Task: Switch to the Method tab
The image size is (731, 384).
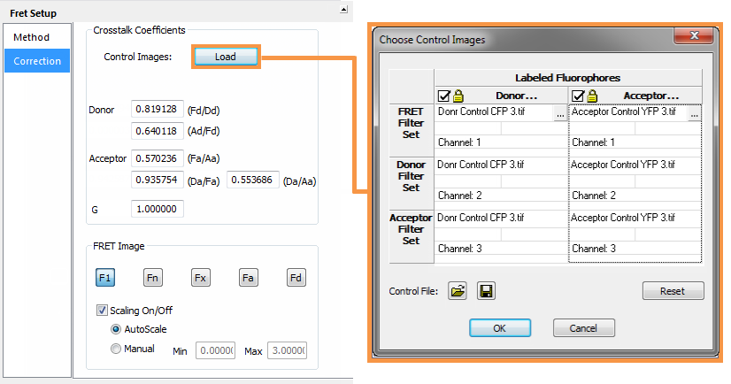Action: click(x=31, y=37)
